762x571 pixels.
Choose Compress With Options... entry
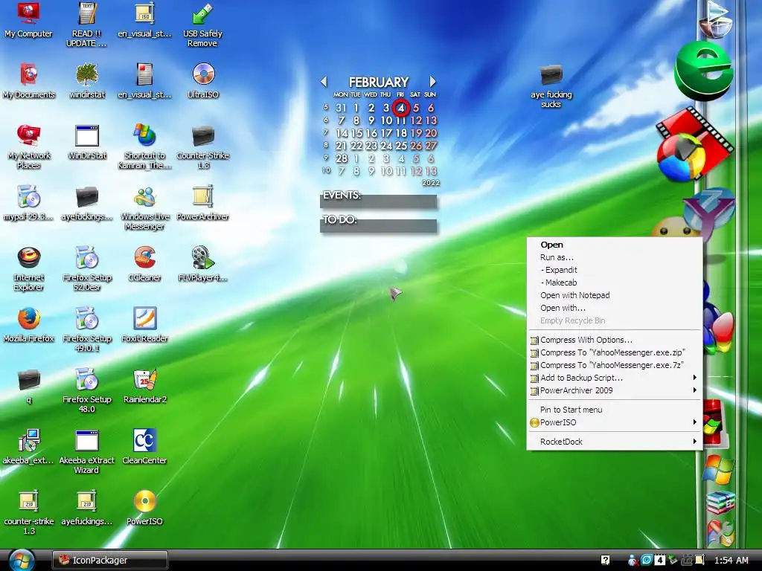click(586, 340)
